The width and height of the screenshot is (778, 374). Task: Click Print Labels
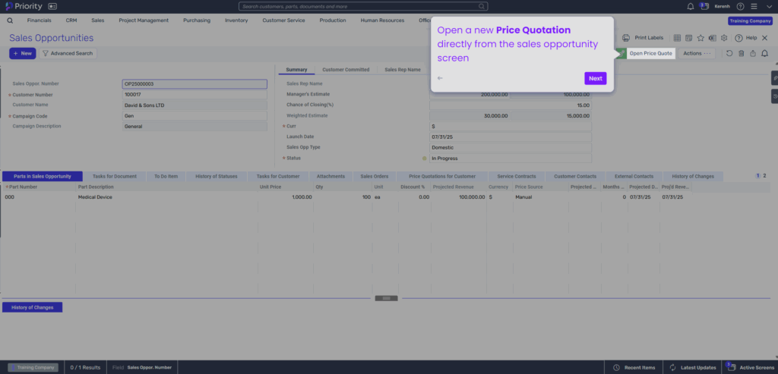coord(649,38)
